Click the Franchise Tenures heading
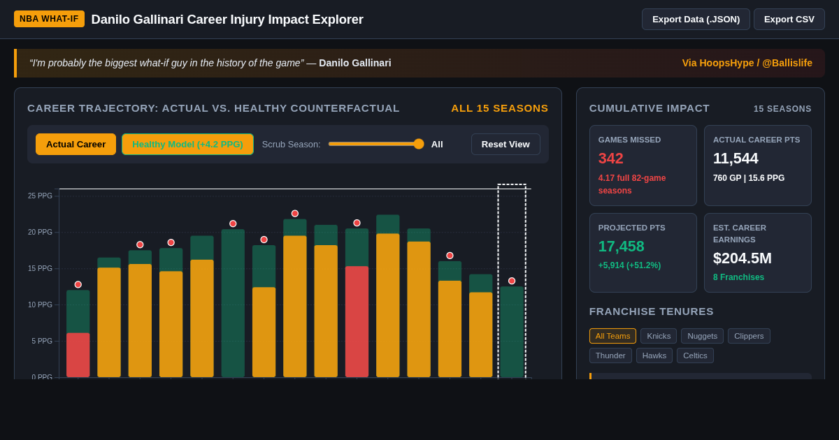Screen dimensions: 839x440 tap(652, 311)
